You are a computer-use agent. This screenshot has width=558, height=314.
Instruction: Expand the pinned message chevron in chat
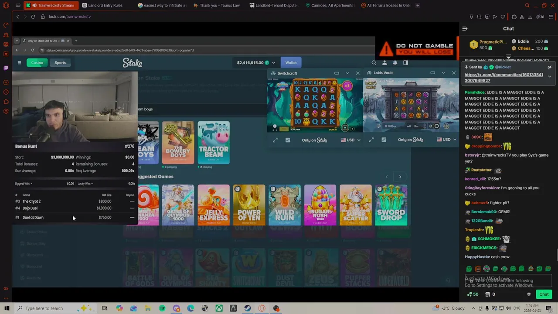coord(549,76)
